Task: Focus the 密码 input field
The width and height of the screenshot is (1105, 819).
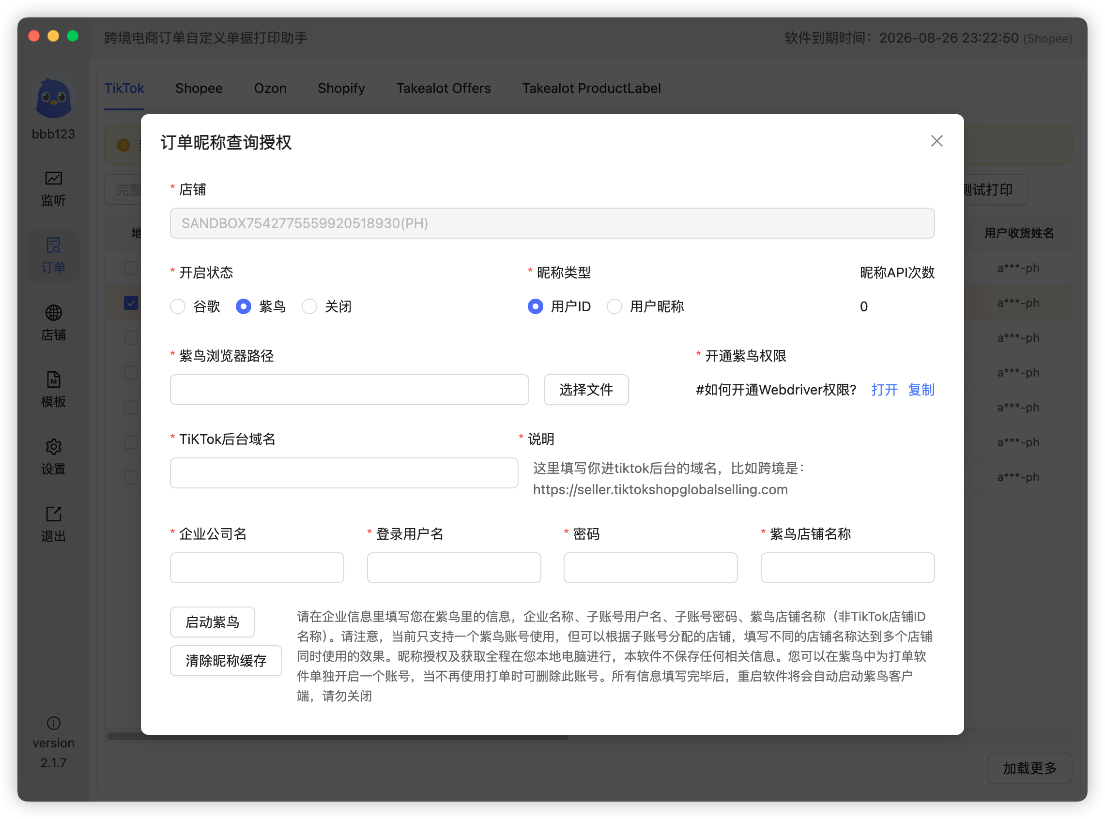Action: [650, 568]
